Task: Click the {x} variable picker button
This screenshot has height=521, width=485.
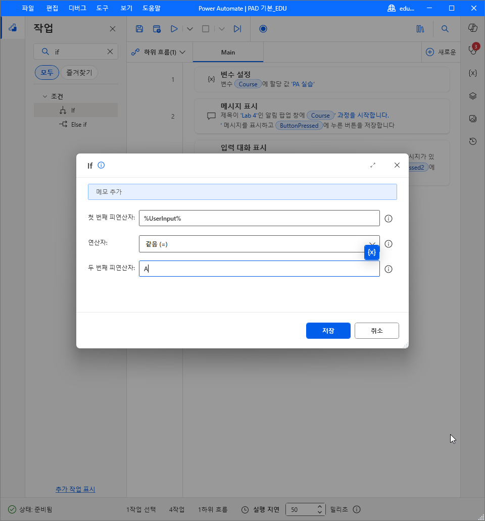Action: (x=372, y=252)
